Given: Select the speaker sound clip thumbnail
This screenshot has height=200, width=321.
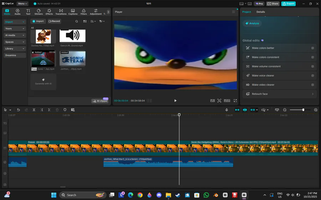Looking at the screenshot, I should coord(72,36).
